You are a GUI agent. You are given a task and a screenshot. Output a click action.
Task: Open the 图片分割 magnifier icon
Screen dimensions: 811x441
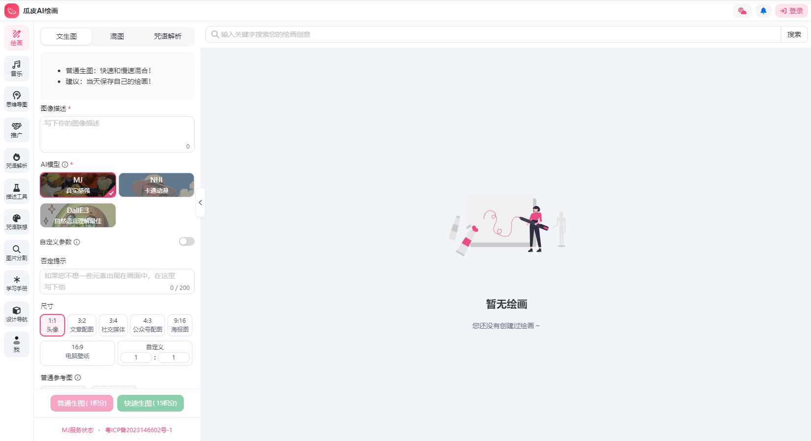(x=17, y=253)
